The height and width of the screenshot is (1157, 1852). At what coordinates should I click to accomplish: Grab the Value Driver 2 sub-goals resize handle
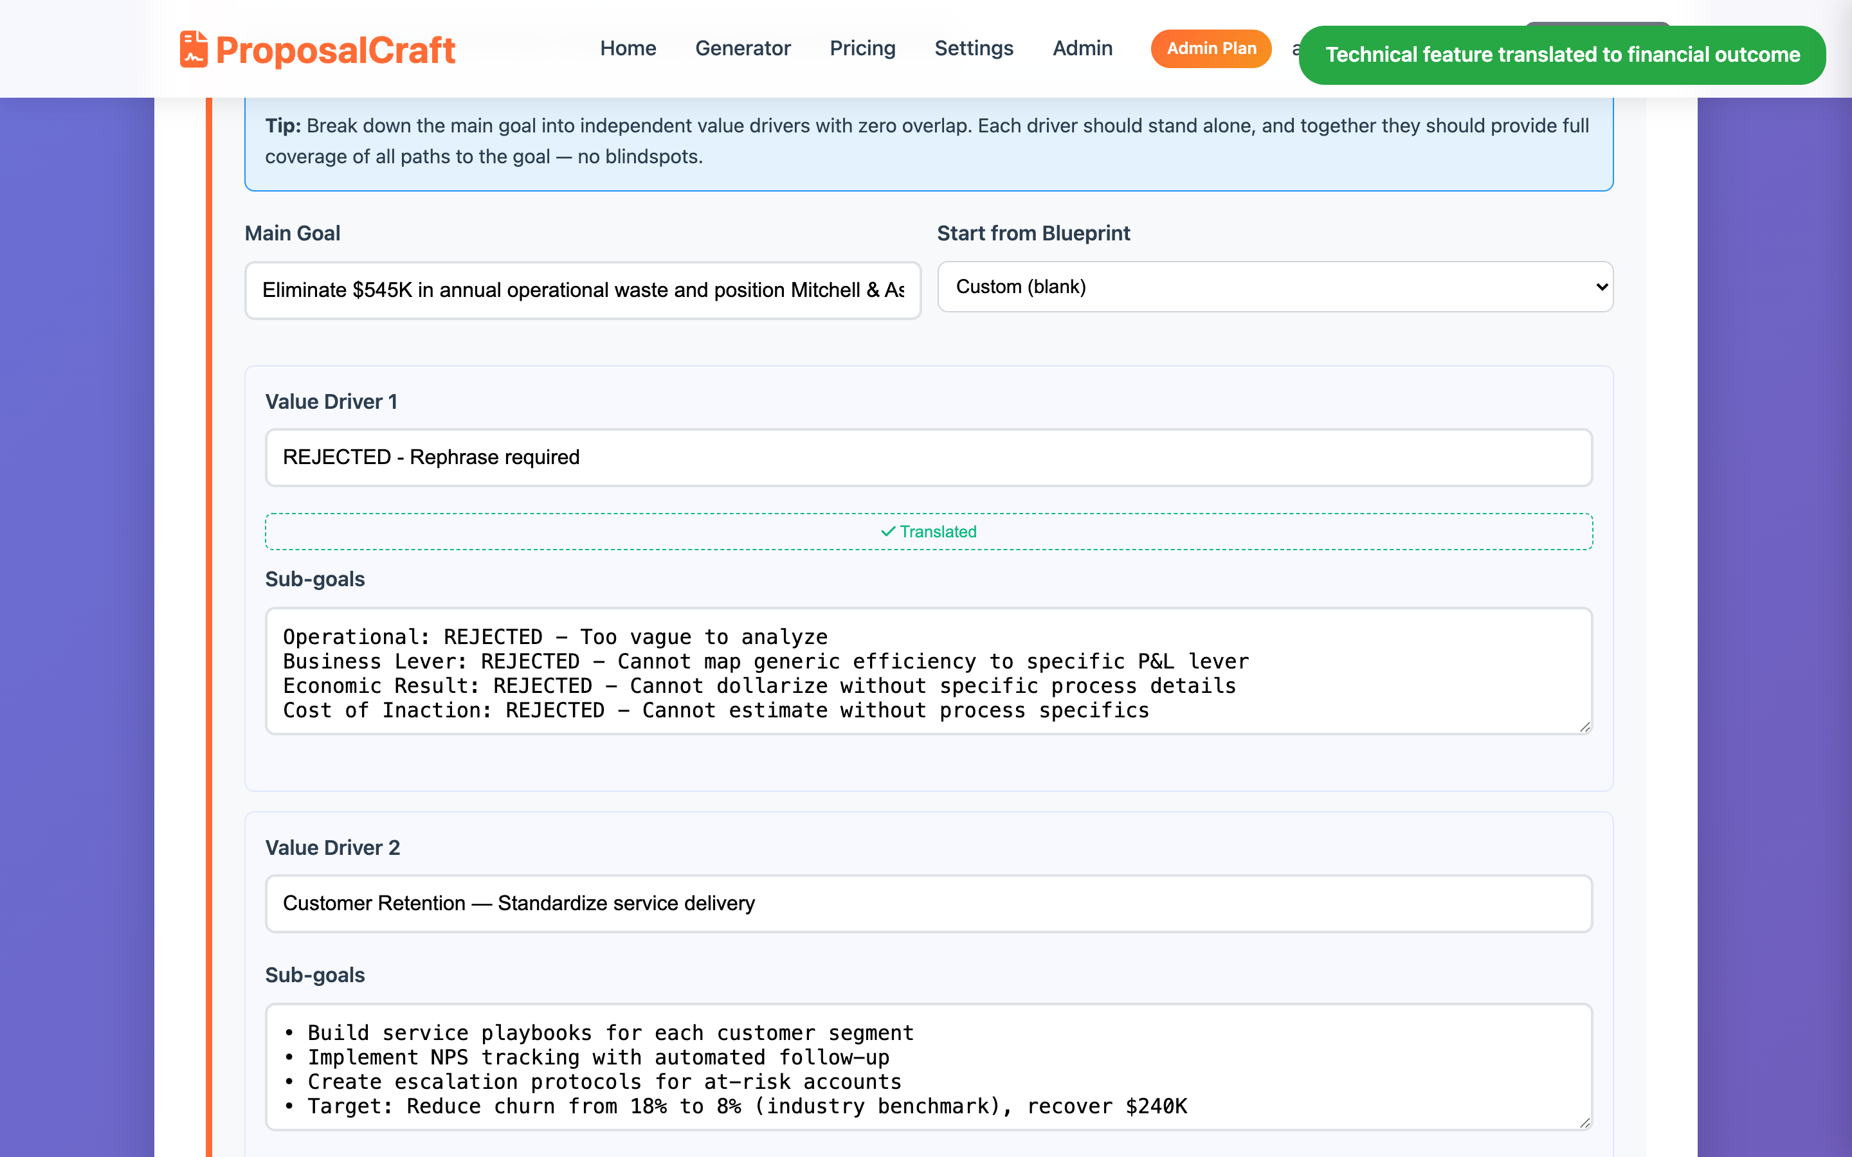pos(1584,1122)
